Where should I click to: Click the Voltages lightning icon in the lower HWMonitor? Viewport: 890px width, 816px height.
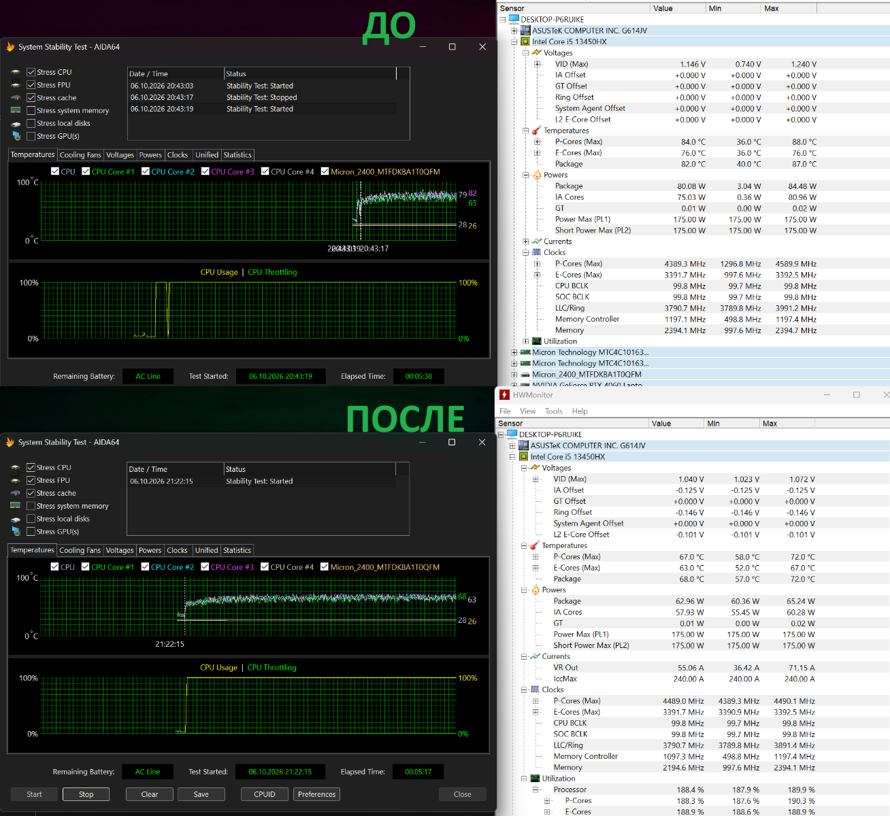click(x=535, y=468)
